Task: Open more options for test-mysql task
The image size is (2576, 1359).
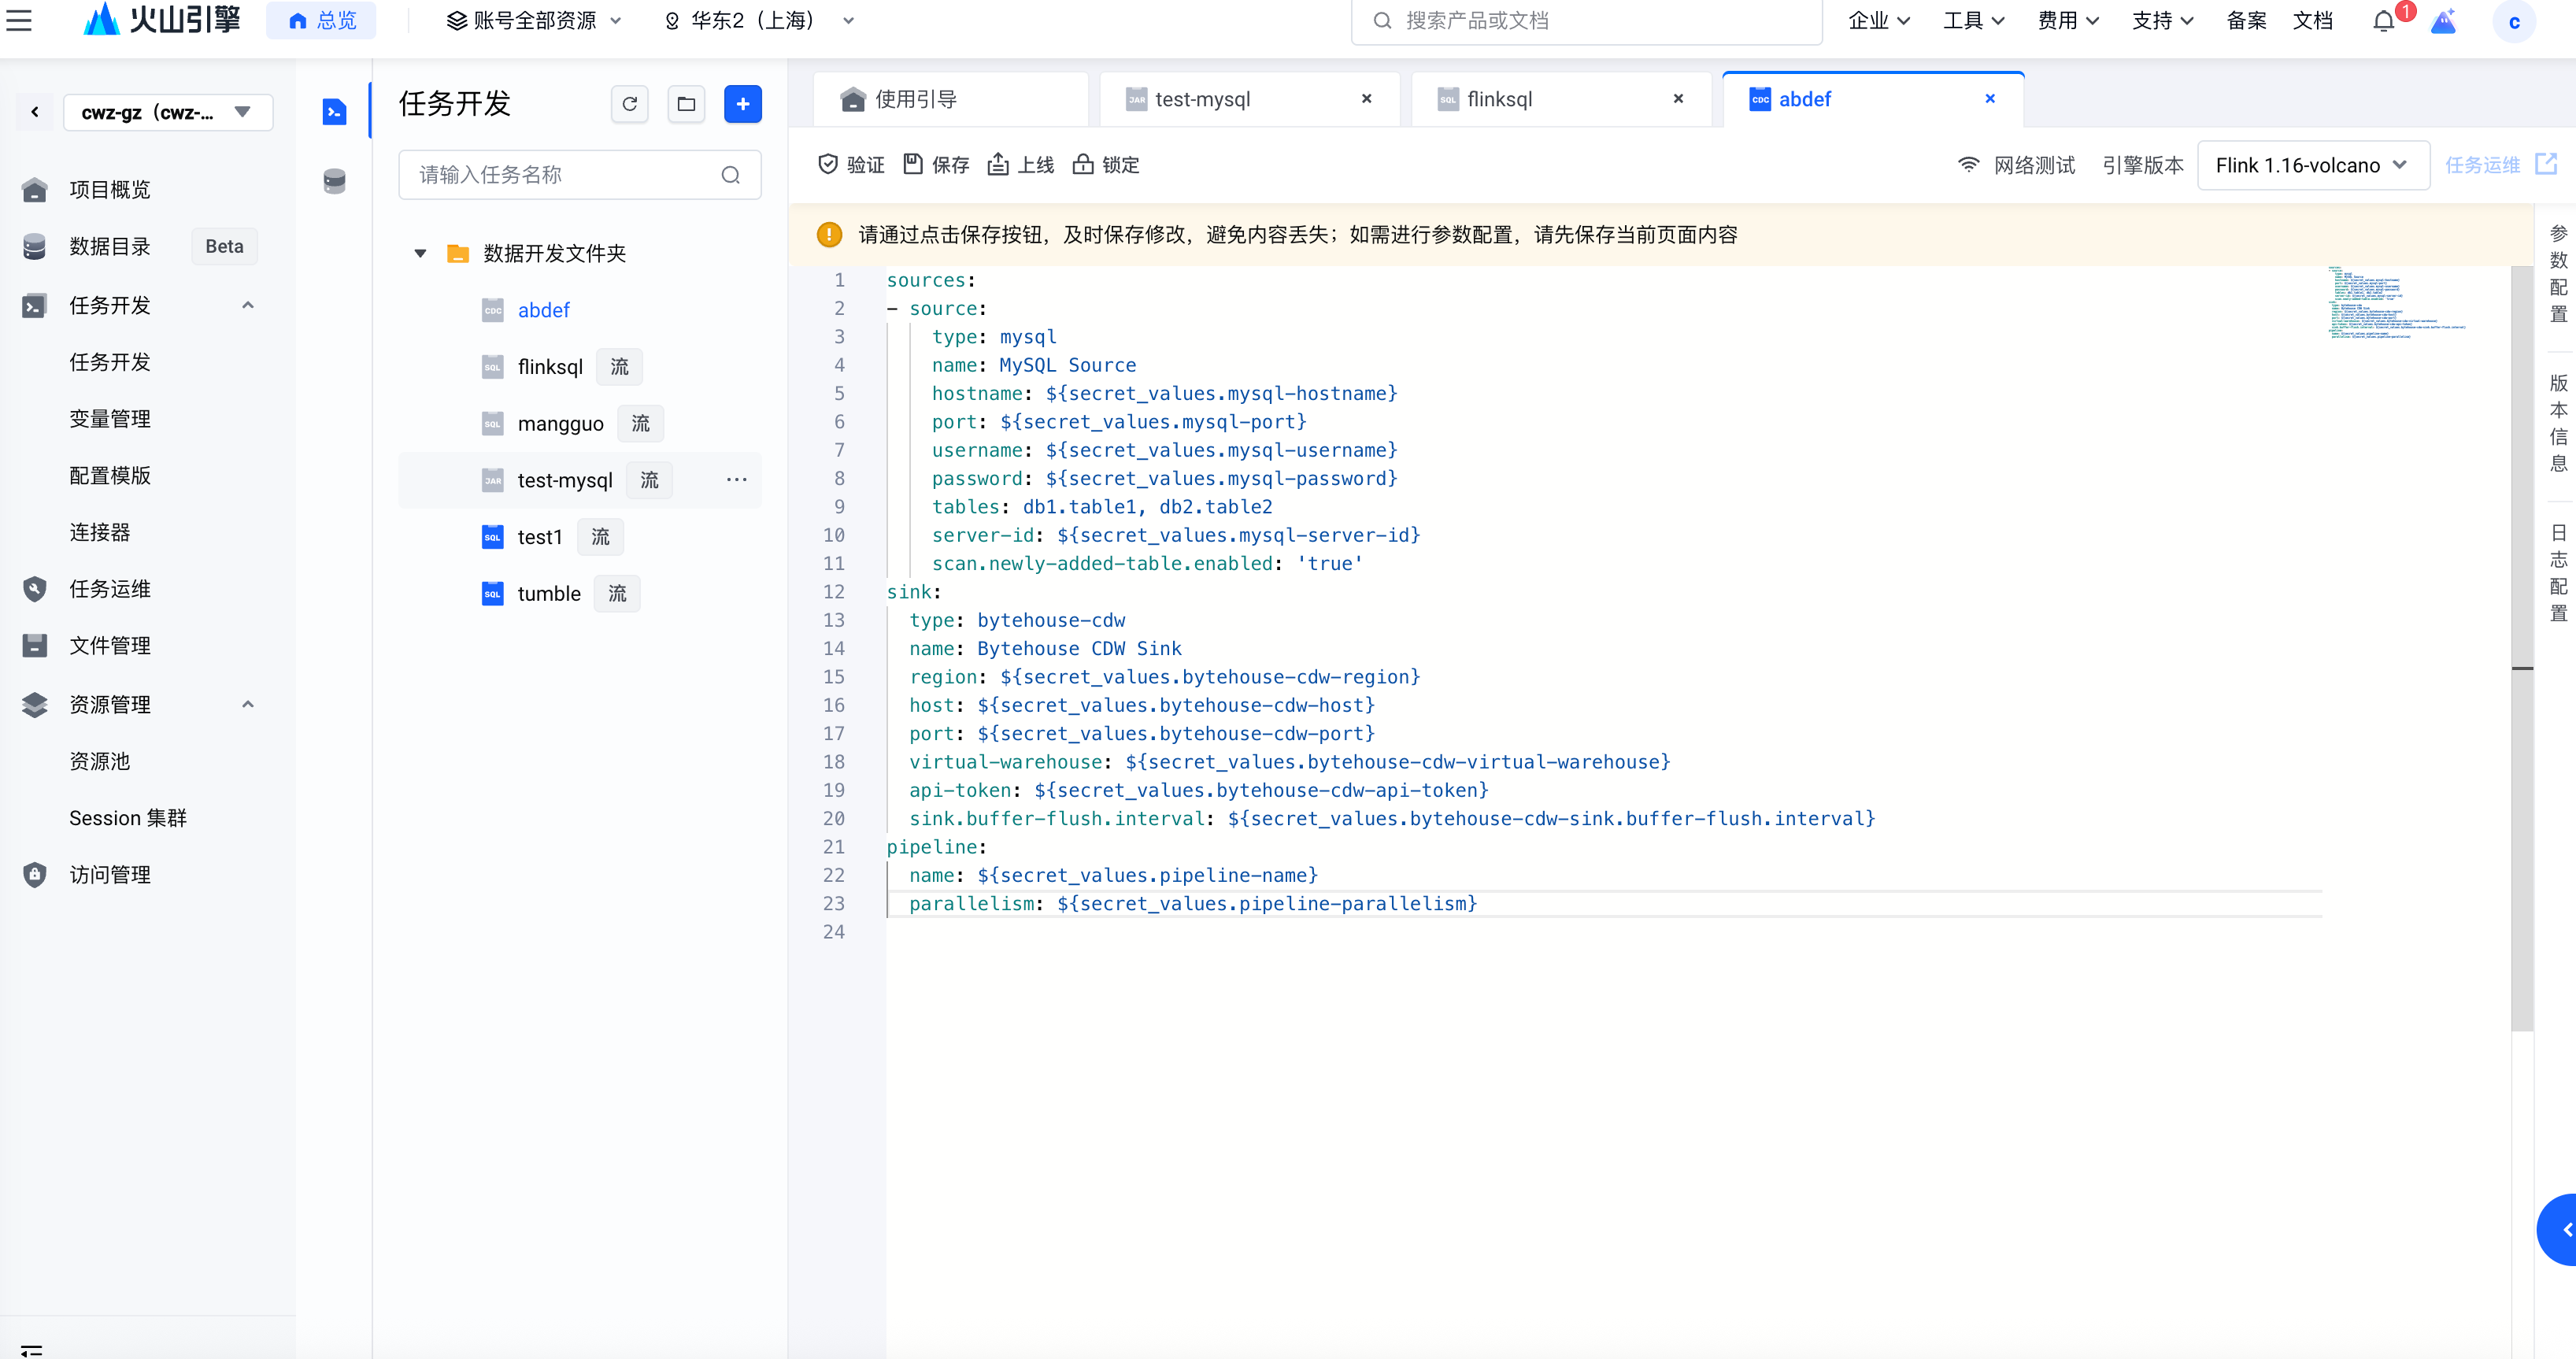Action: coord(736,480)
